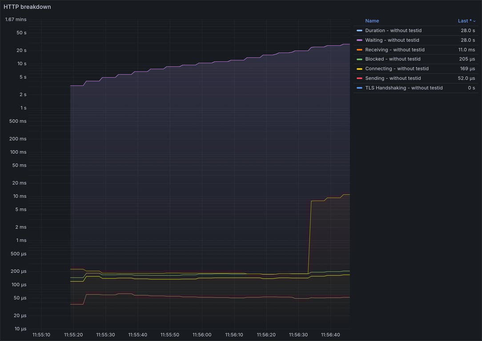Open color picker for Sending swatch

(359, 78)
